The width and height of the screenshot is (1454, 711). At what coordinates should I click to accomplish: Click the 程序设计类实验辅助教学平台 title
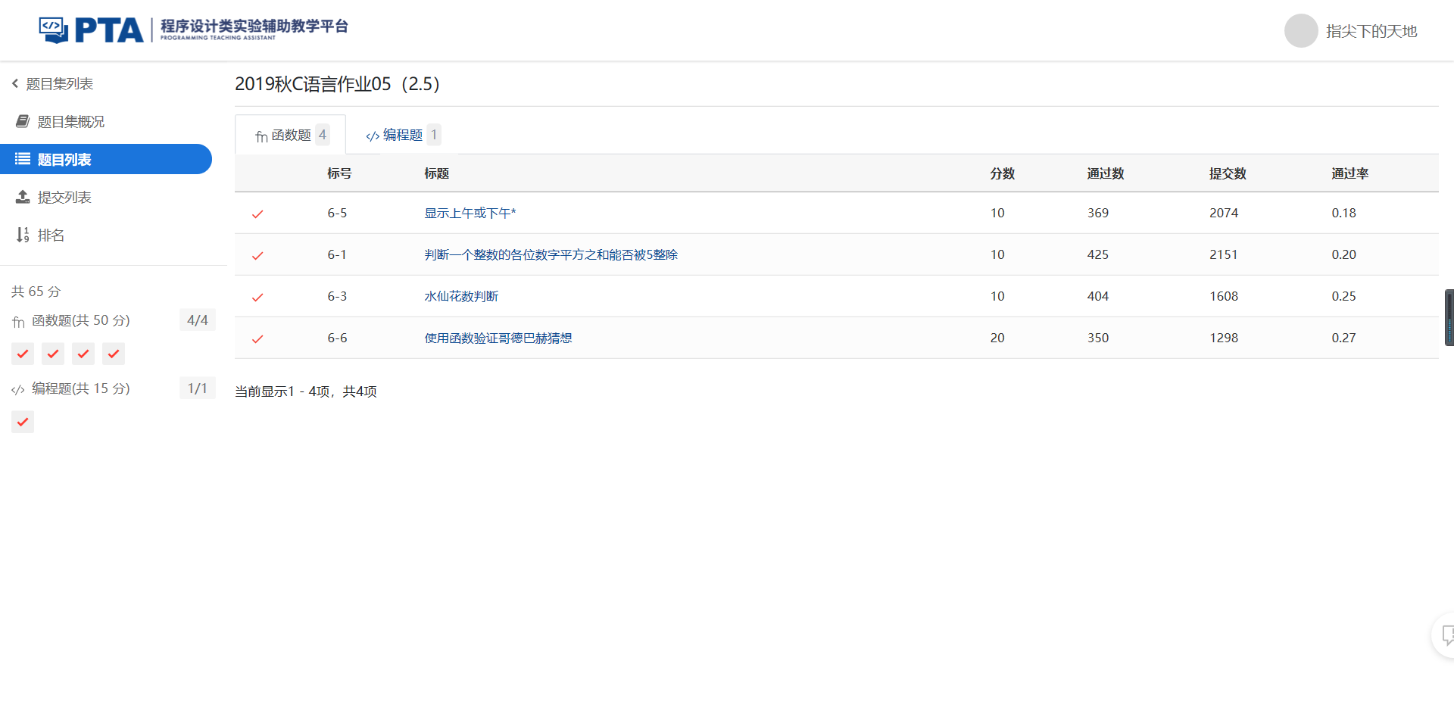254,26
